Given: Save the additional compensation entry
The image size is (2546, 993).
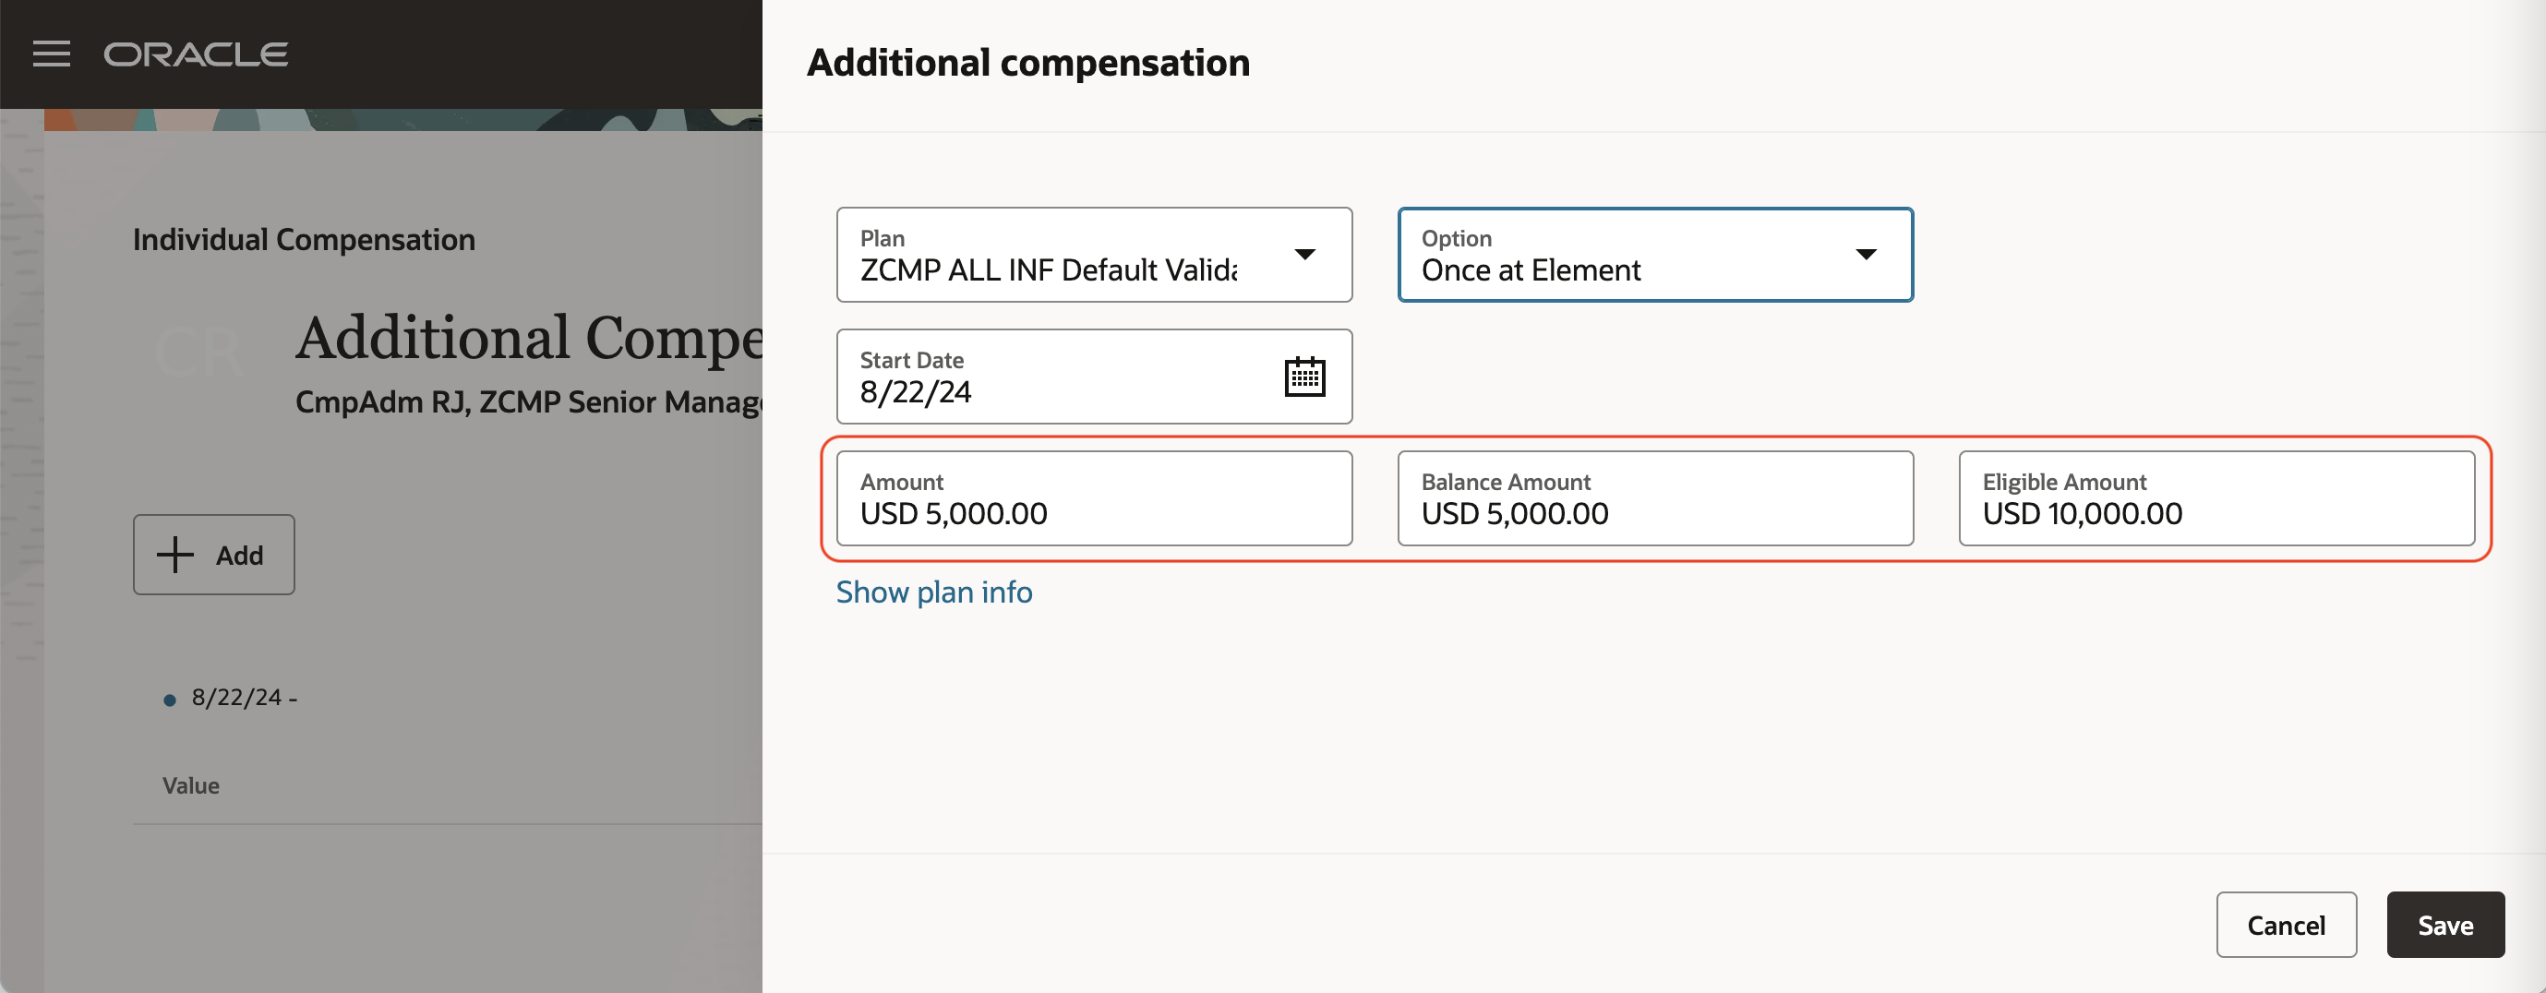Looking at the screenshot, I should point(2444,925).
